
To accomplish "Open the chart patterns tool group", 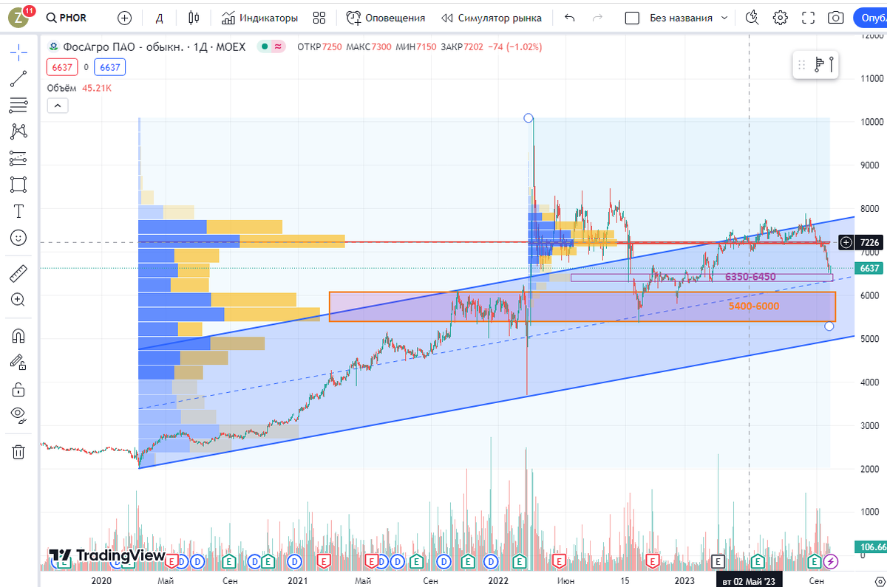I will click(18, 131).
